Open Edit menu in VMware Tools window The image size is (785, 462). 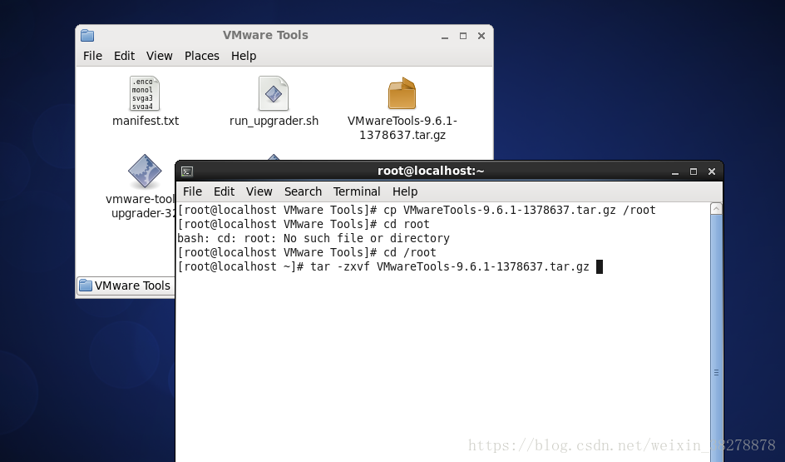click(124, 56)
